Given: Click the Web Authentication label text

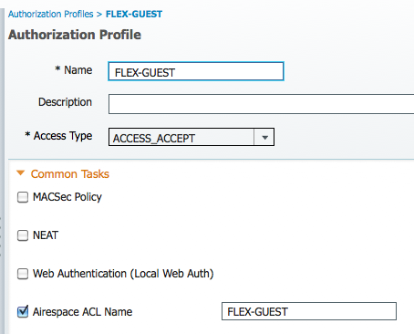Looking at the screenshot, I should 123,274.
